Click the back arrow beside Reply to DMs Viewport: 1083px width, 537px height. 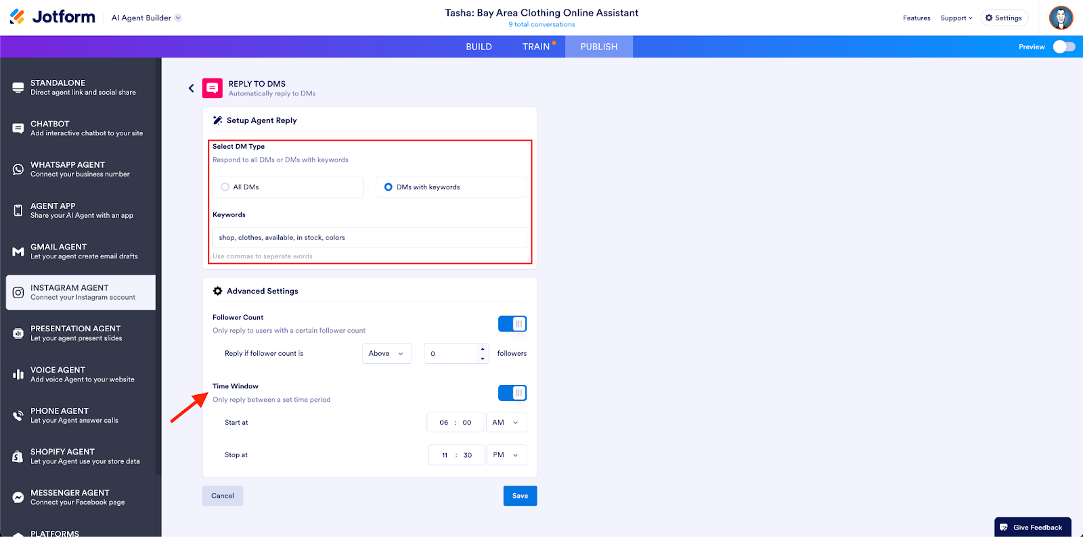click(192, 88)
